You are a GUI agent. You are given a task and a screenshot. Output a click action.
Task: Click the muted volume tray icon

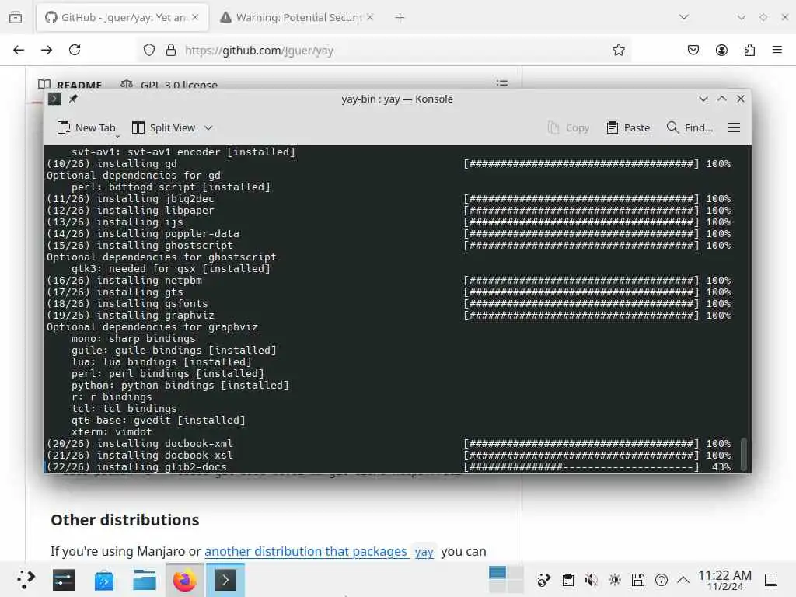tap(591, 580)
